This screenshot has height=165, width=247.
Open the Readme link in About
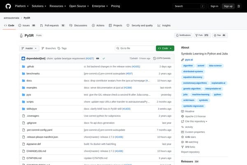point(188,111)
